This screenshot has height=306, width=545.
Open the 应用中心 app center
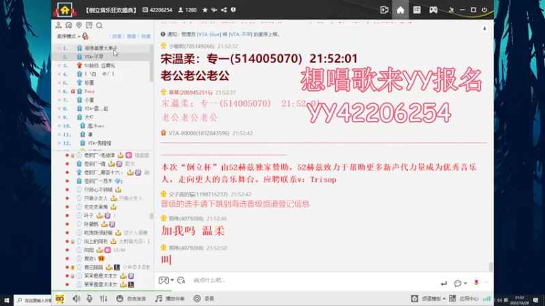[x=464, y=299]
